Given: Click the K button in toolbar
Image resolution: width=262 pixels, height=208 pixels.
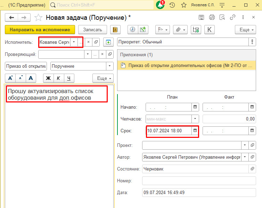Looking at the screenshot, I should coord(210,30).
